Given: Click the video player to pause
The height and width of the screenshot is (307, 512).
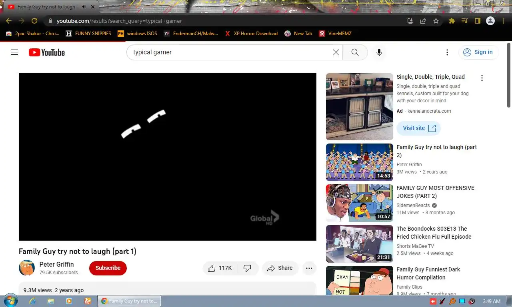Looking at the screenshot, I should [167, 157].
